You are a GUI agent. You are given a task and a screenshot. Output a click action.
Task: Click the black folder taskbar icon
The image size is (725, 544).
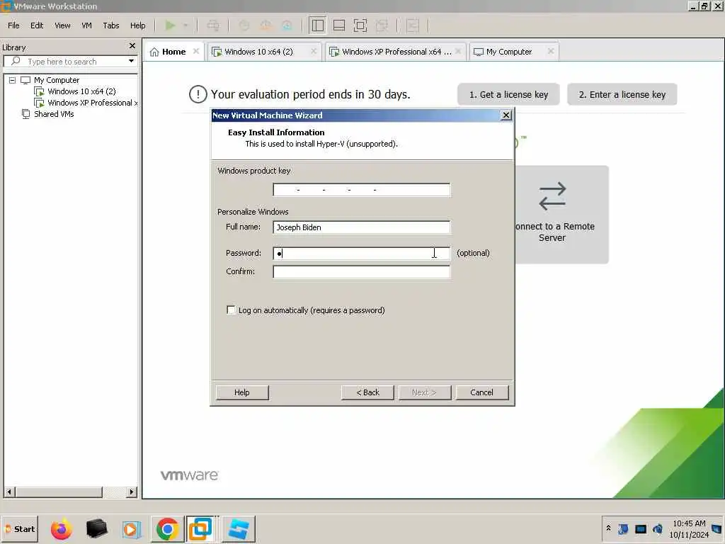tap(96, 528)
